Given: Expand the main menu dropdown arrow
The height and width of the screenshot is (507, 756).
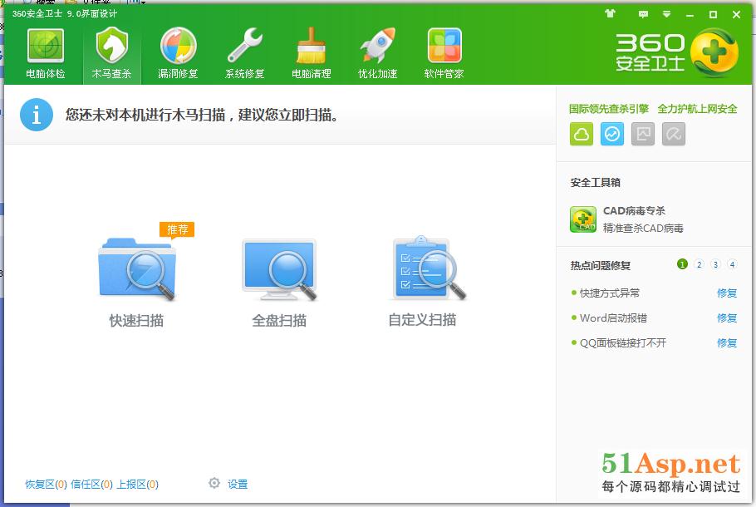Looking at the screenshot, I should pyautogui.click(x=666, y=14).
